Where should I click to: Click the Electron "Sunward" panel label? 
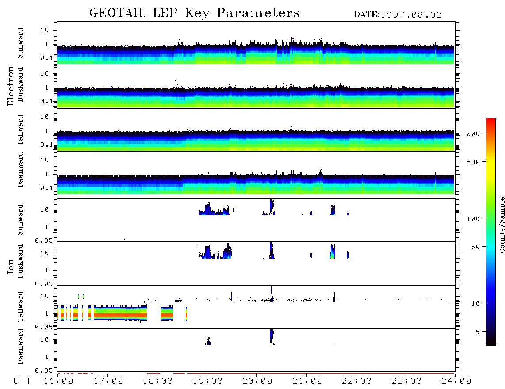coord(20,43)
